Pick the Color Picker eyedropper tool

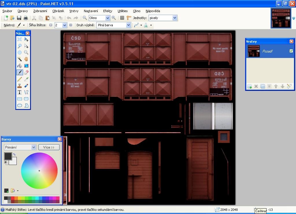(x=26, y=79)
